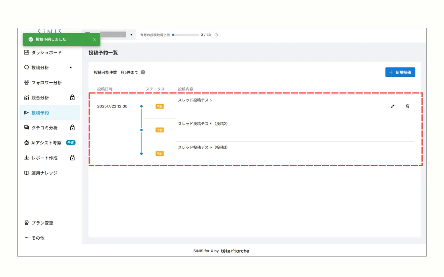444x277 pixels.
Task: Open the edit pencil icon on the scheduled thread post
Action: tap(393, 106)
